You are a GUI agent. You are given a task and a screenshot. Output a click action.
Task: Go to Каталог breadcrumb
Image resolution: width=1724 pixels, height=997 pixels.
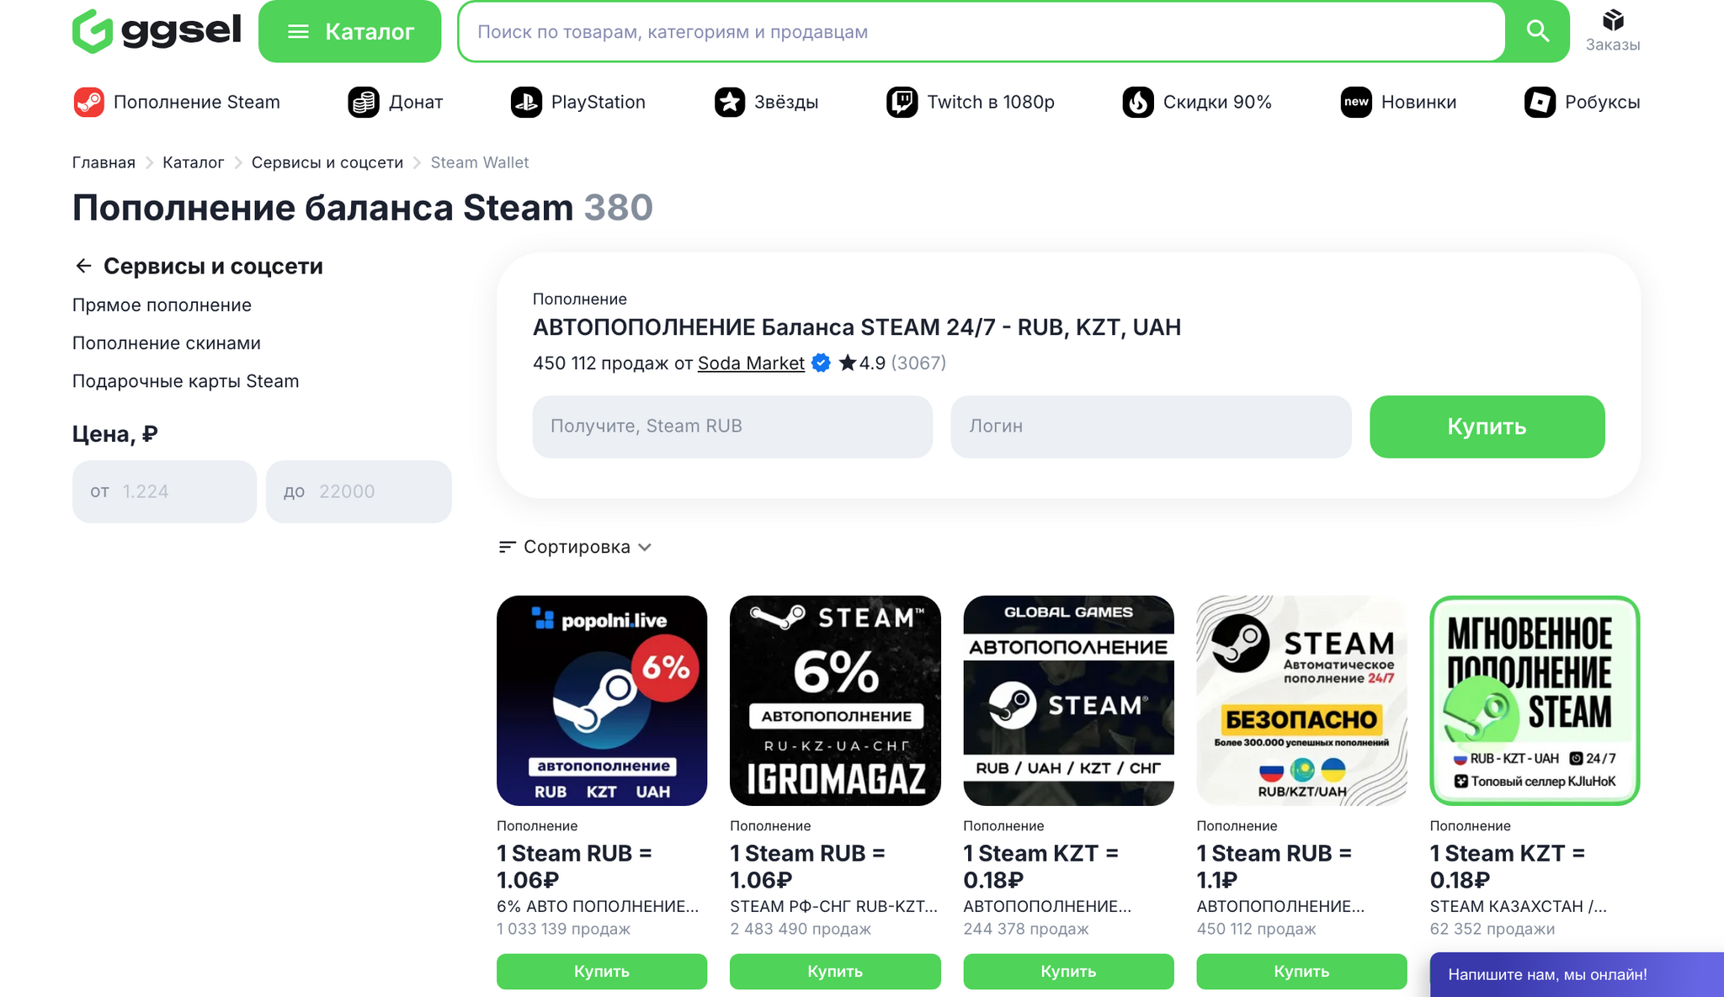(193, 162)
